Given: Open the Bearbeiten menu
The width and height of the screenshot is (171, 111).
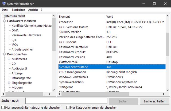Looking at the screenshot, I should [x=18, y=10].
